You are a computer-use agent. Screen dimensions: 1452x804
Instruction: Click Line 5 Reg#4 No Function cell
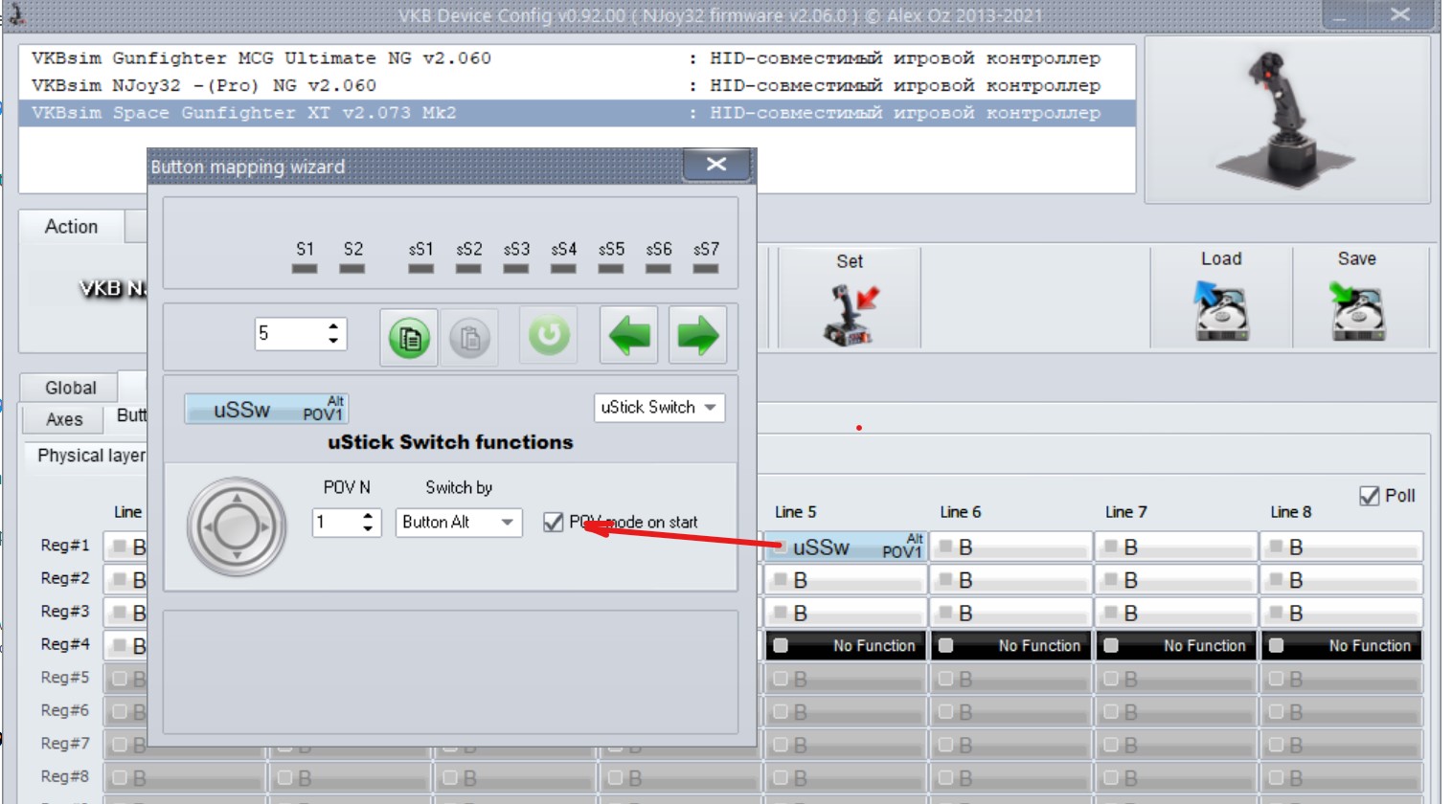coord(847,645)
